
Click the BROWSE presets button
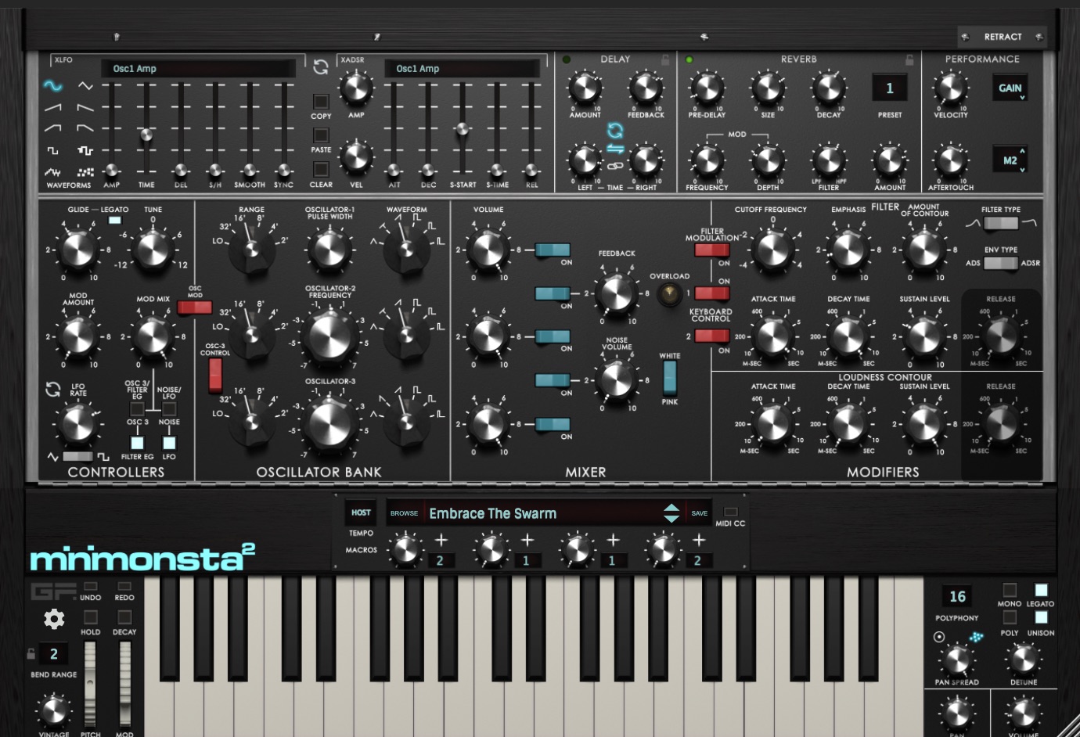coord(404,513)
